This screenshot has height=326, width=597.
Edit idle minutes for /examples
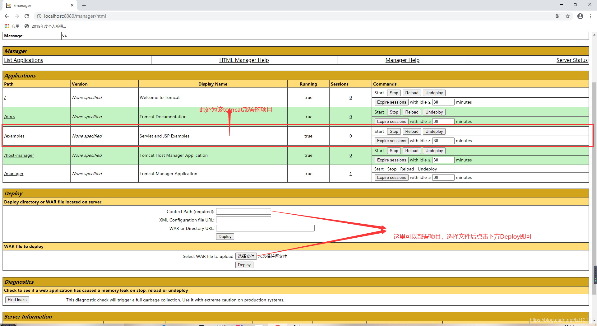tap(443, 141)
